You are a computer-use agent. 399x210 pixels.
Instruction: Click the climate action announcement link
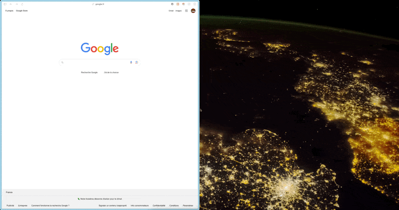point(100,199)
